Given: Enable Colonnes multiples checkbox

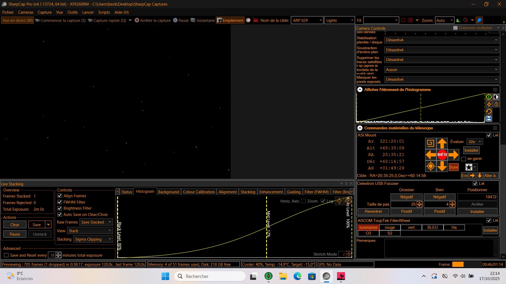Looking at the screenshot, I should 455,28.
